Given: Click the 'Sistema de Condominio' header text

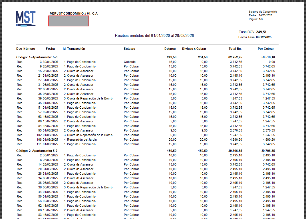Looking at the screenshot, I should click(x=263, y=12).
